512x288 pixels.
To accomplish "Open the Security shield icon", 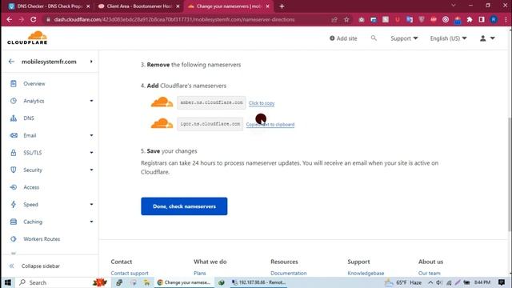I will [14, 170].
